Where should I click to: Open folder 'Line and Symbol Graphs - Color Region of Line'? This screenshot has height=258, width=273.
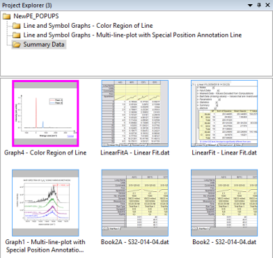(x=88, y=26)
